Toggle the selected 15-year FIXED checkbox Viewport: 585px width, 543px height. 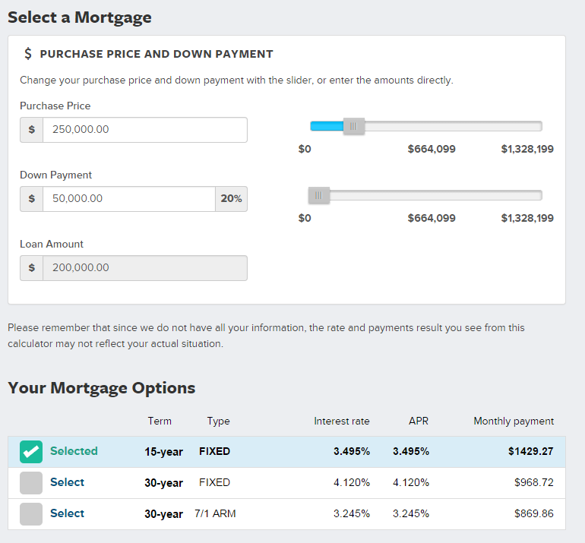(x=31, y=452)
